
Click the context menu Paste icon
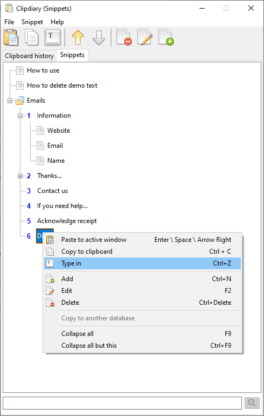[x=50, y=240]
